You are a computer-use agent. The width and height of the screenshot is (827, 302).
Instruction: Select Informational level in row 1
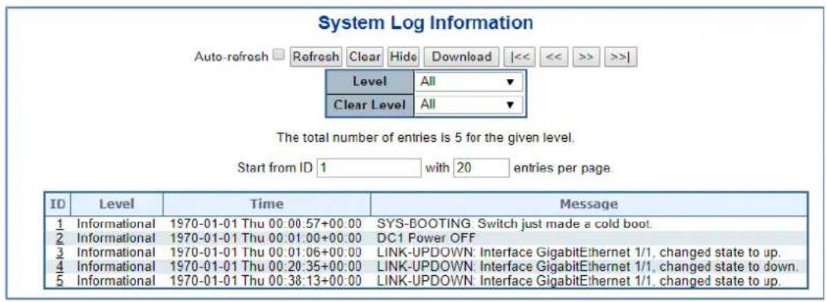[116, 224]
